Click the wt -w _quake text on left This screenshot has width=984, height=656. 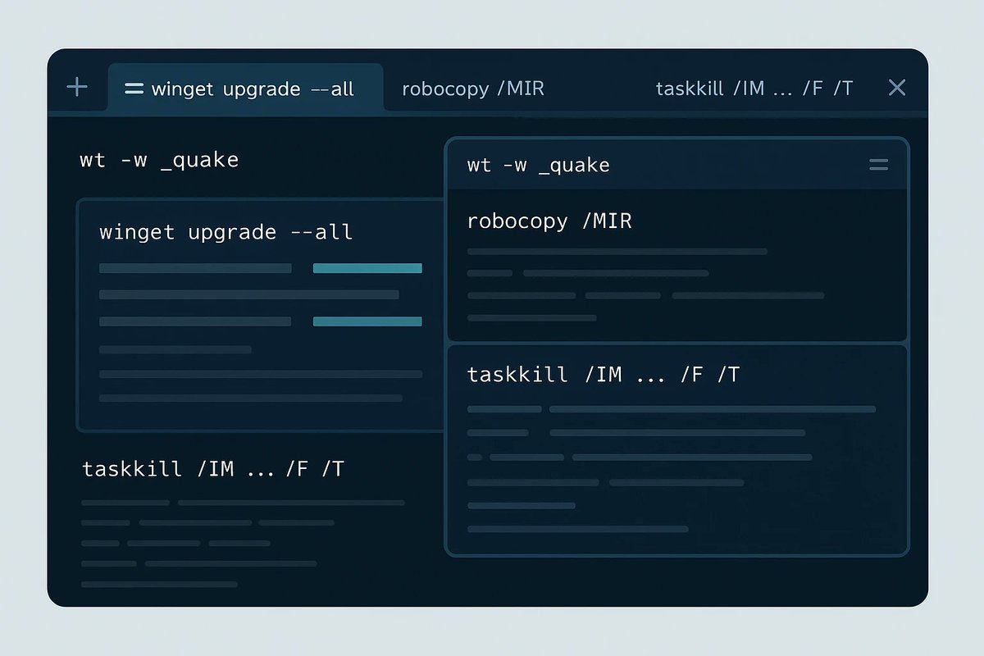tap(159, 159)
